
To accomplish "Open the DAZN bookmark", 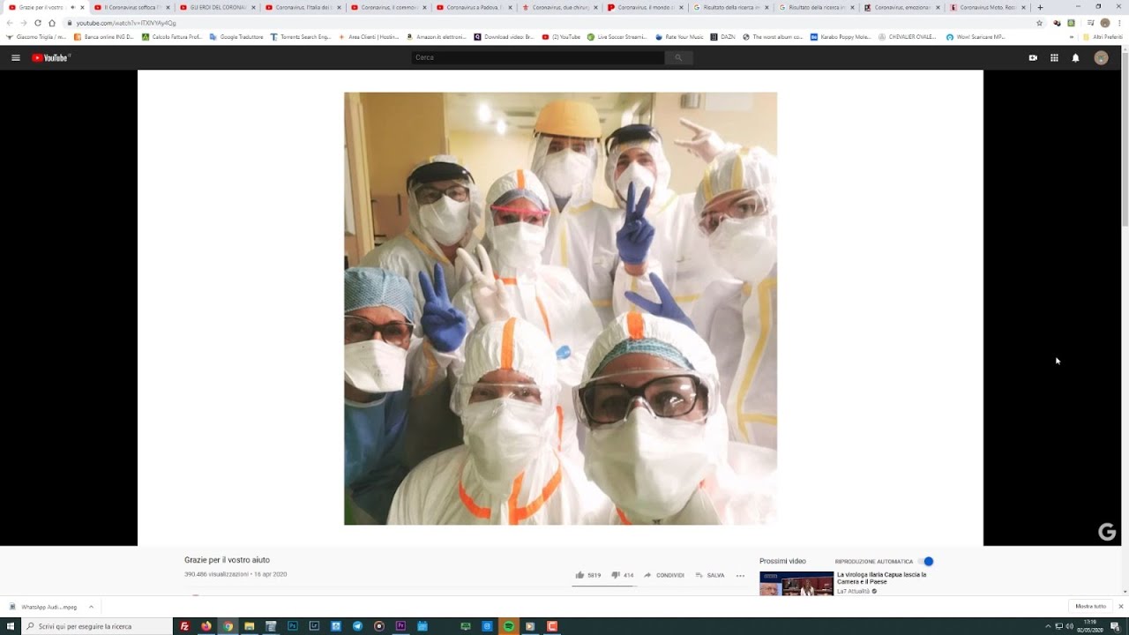I will [723, 37].
